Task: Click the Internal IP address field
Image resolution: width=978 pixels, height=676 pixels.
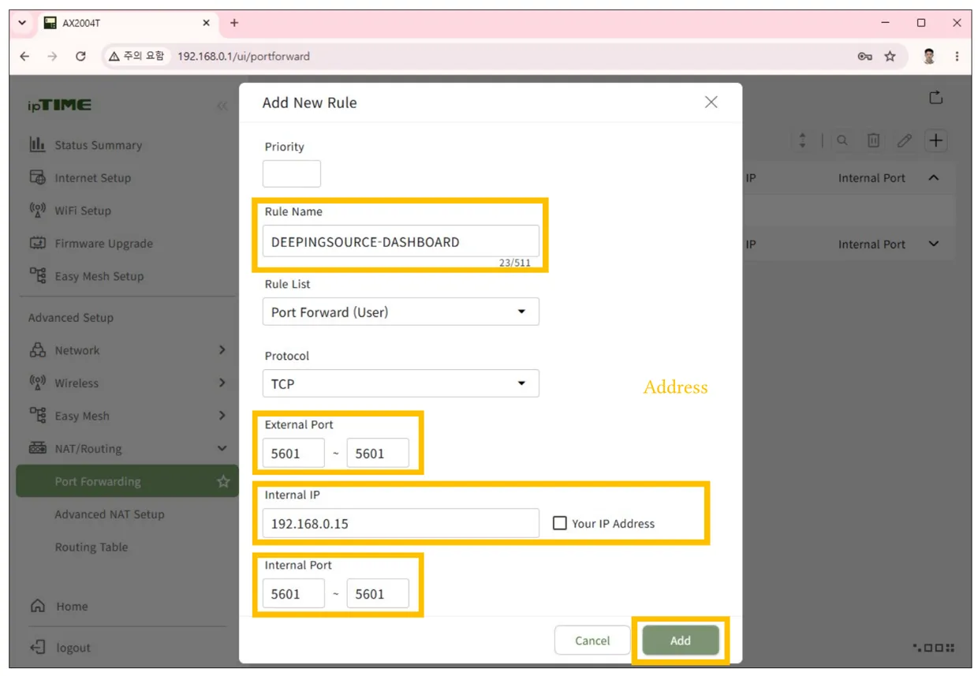Action: 401,523
